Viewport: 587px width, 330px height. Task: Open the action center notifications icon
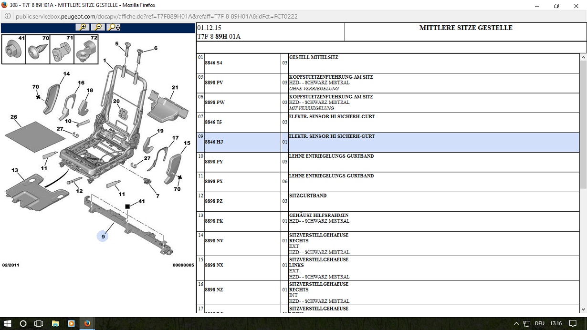[573, 323]
